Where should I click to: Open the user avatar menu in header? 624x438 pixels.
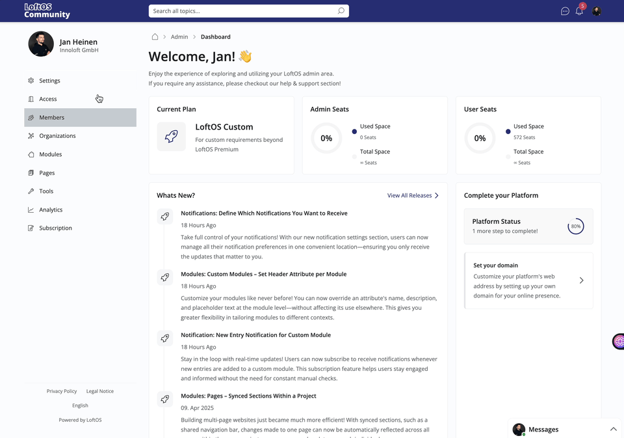597,11
